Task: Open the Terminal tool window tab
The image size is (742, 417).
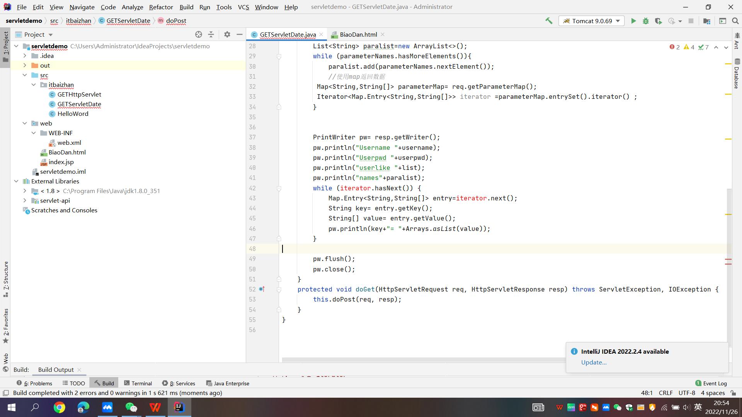Action: click(138, 383)
